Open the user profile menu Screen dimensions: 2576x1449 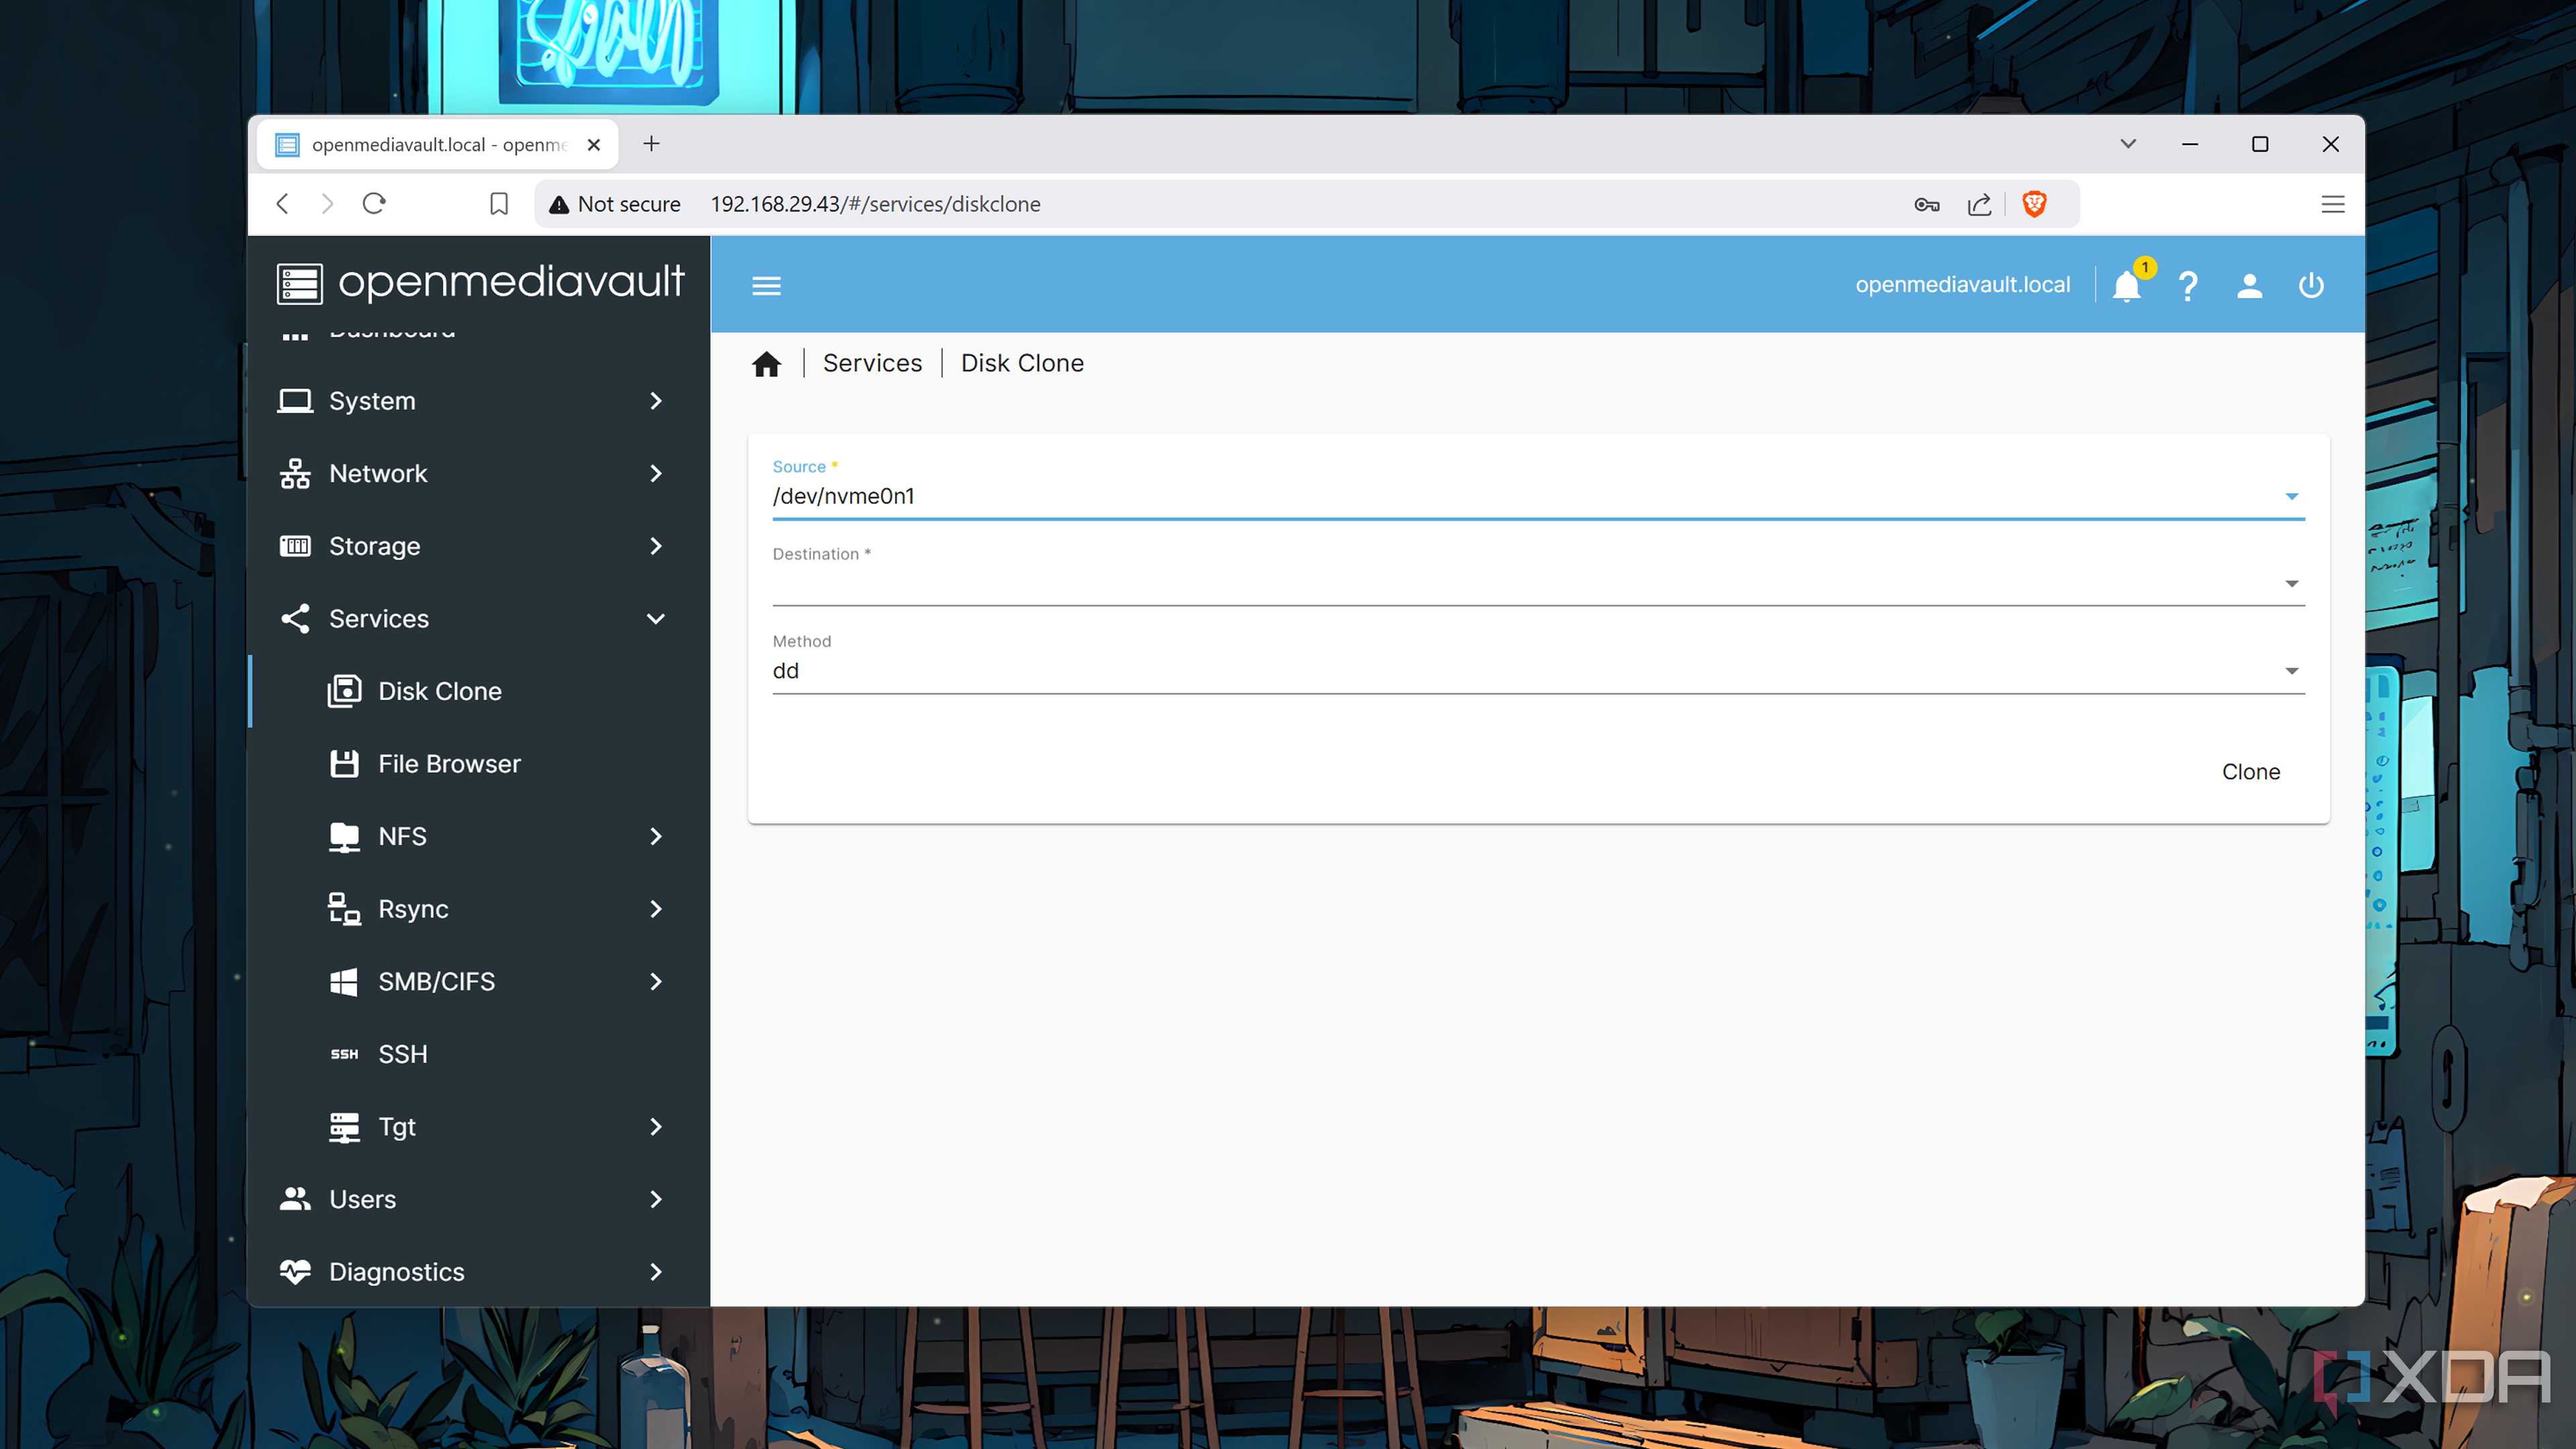(2249, 286)
